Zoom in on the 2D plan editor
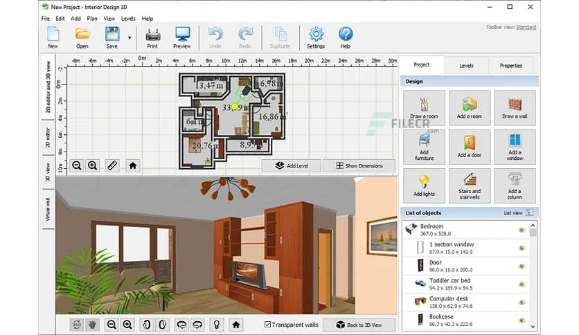 click(x=93, y=165)
